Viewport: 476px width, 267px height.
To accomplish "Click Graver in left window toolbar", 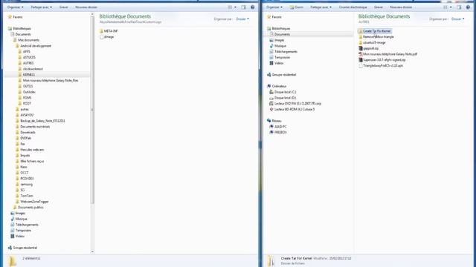I will 63,7.
